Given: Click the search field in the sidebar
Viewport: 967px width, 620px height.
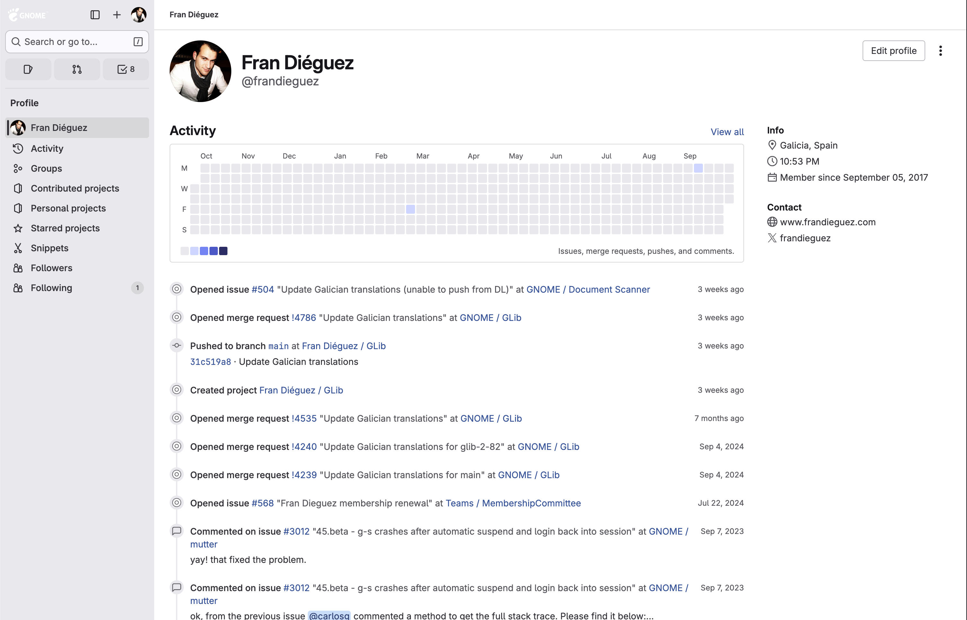Looking at the screenshot, I should pyautogui.click(x=76, y=41).
